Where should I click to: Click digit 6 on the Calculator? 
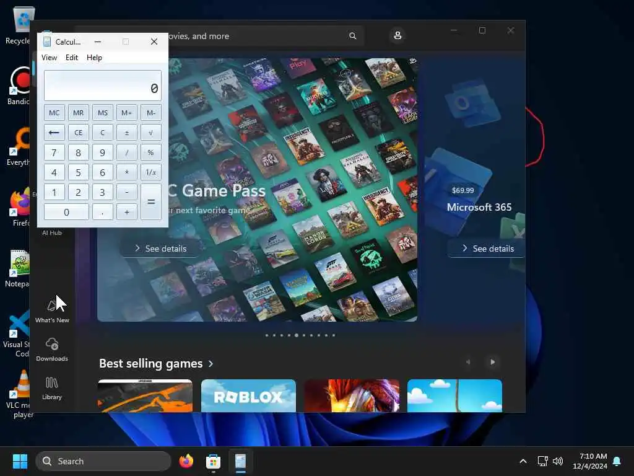point(103,172)
